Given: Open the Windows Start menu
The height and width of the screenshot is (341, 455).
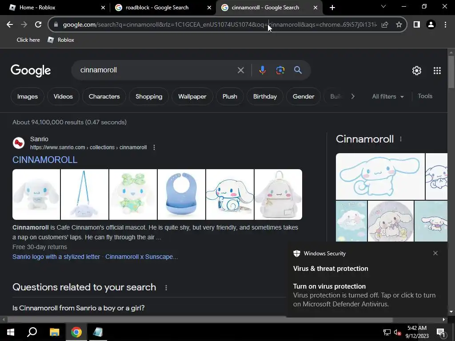Looking at the screenshot, I should tap(11, 332).
